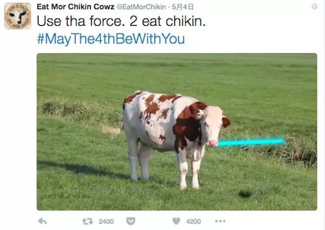Open the Eat Mor Chikin Cowz profile name
325x230 pixels.
(76, 7)
